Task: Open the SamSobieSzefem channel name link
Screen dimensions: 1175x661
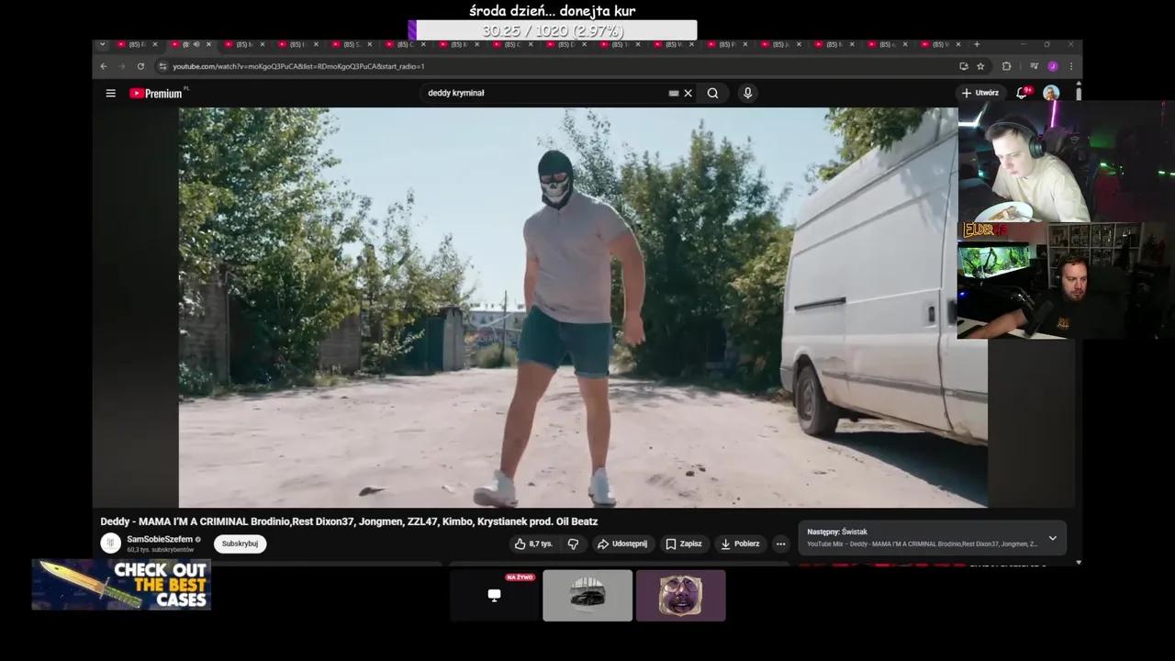Action: pyautogui.click(x=160, y=539)
